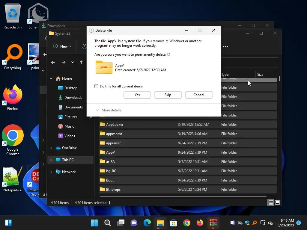Open Chrome from taskbar

(x=186, y=223)
